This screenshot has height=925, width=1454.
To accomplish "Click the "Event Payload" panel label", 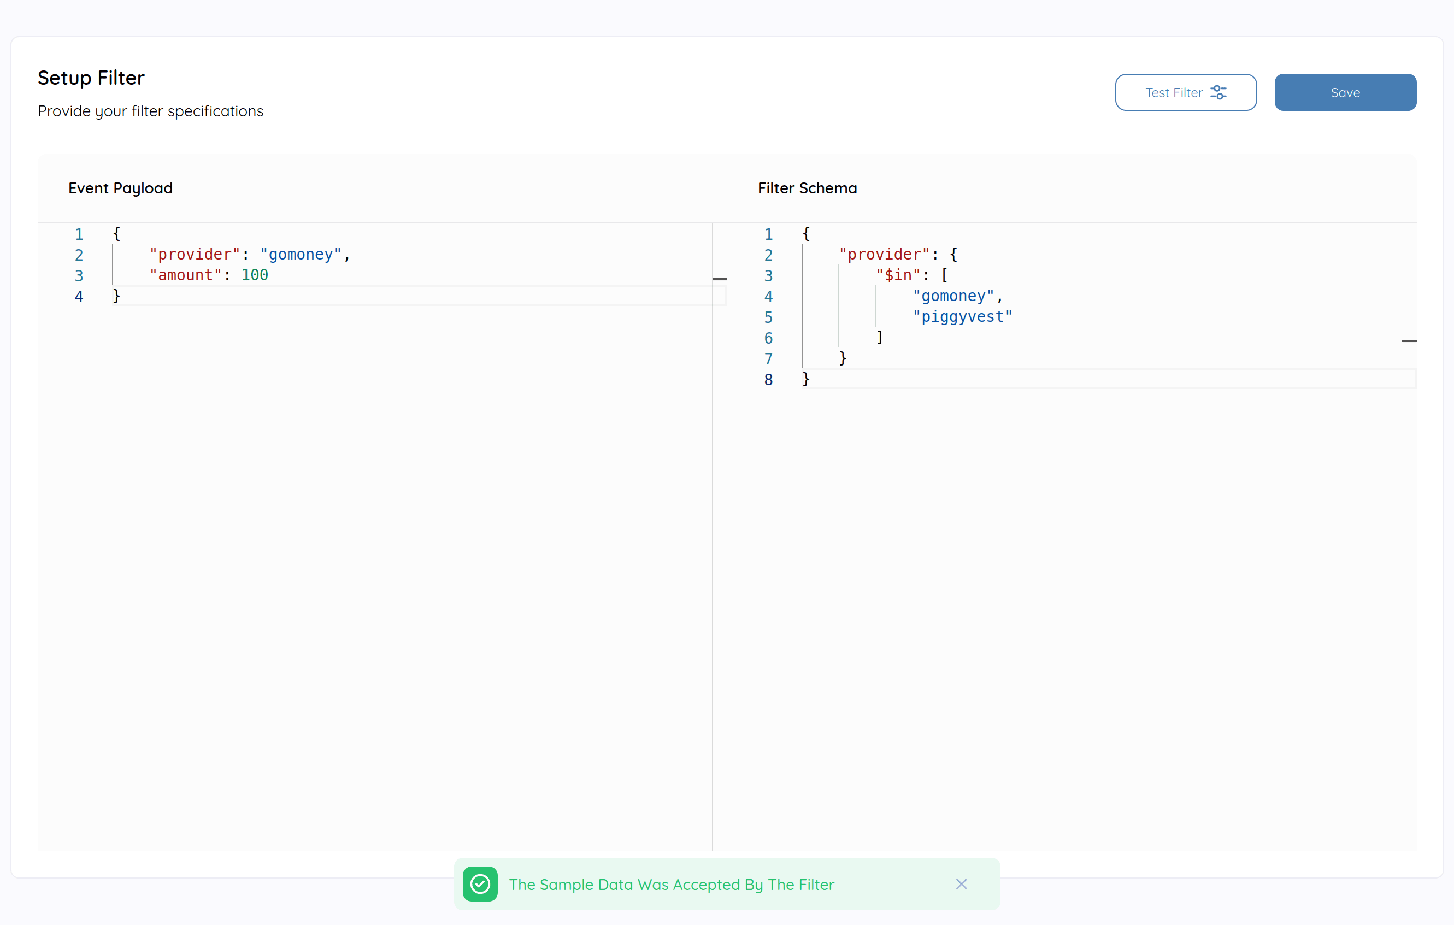I will 120,188.
